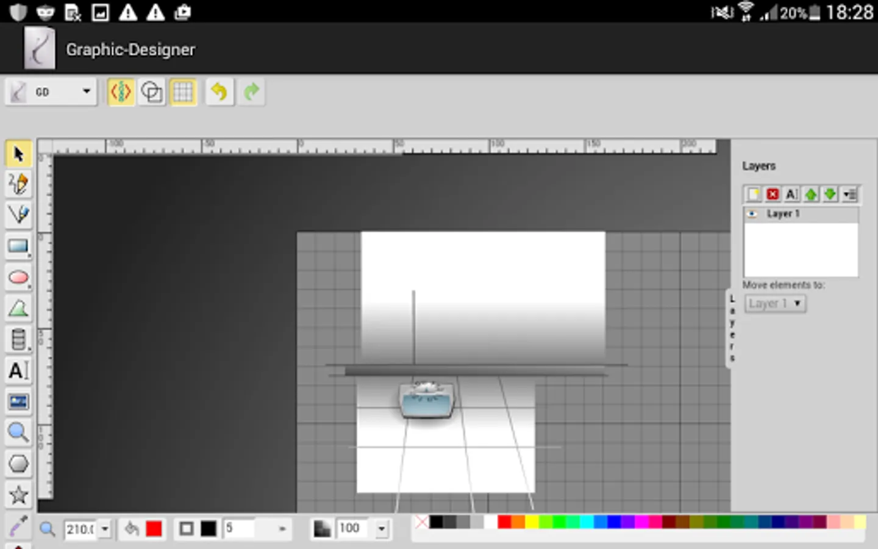Click the Graphic-Designer app logo
This screenshot has width=878, height=549.
click(39, 48)
